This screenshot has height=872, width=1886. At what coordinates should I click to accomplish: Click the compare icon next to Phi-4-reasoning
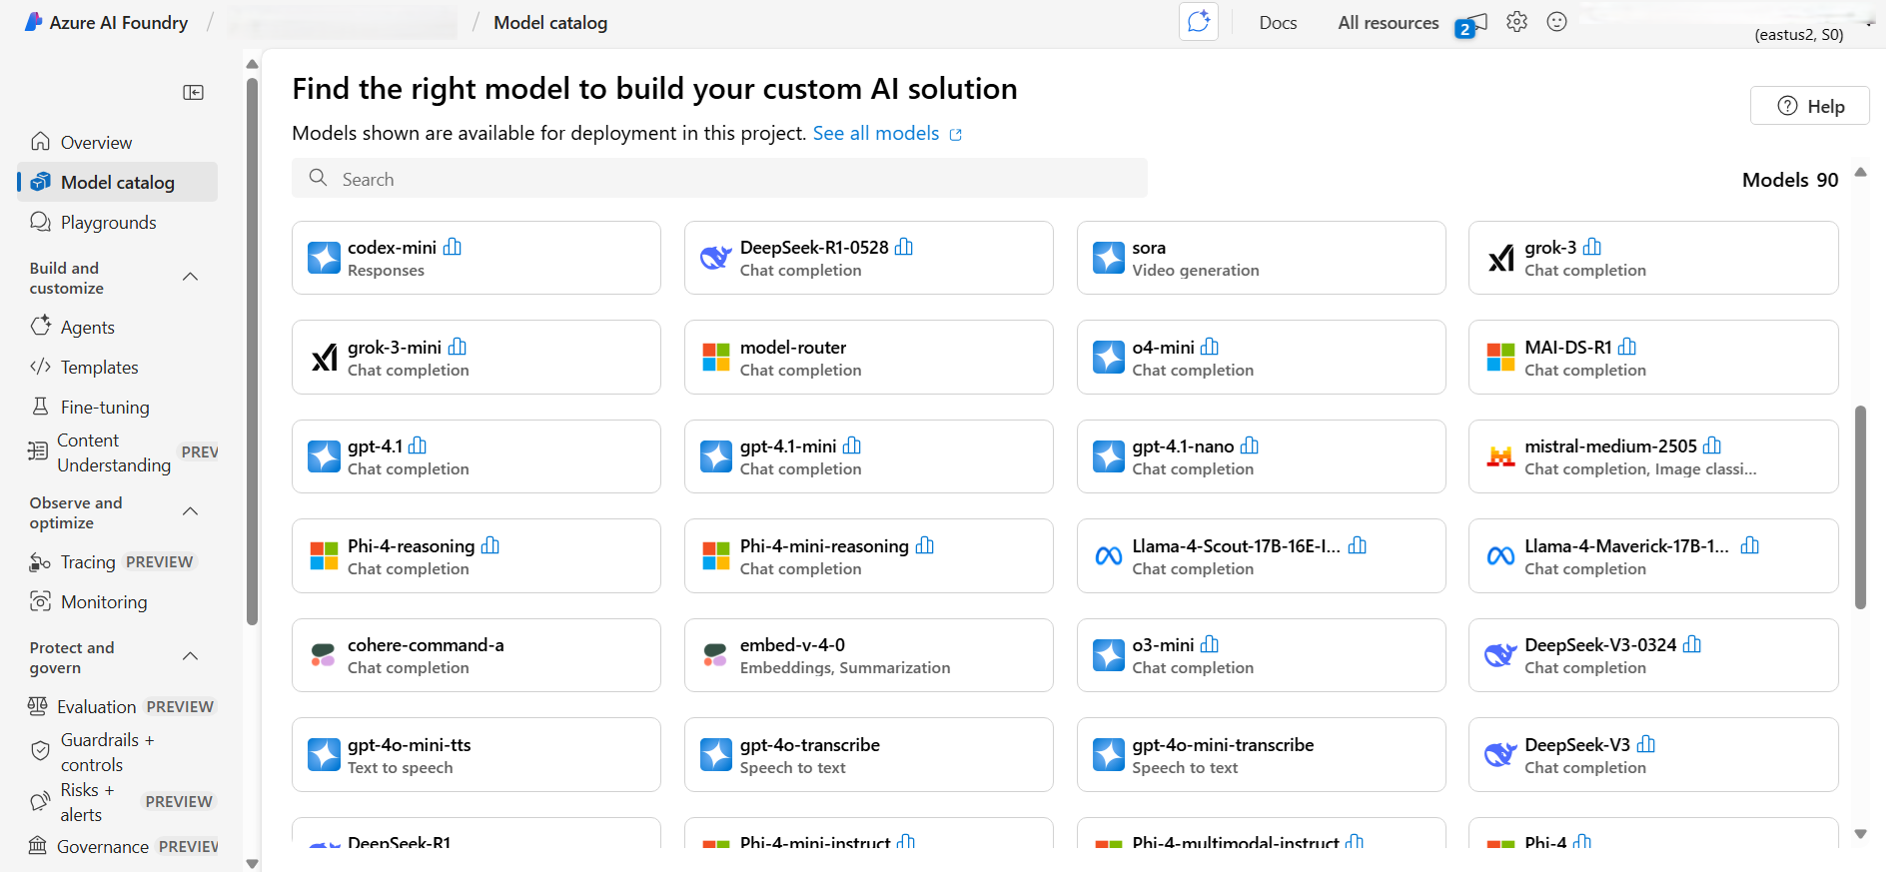490,545
